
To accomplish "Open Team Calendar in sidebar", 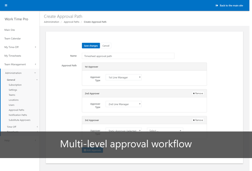I will coord(13,38).
